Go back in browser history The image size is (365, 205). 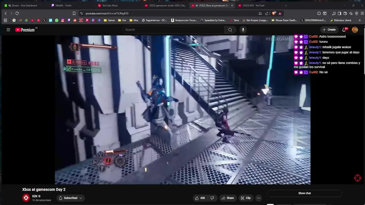tap(5, 13)
